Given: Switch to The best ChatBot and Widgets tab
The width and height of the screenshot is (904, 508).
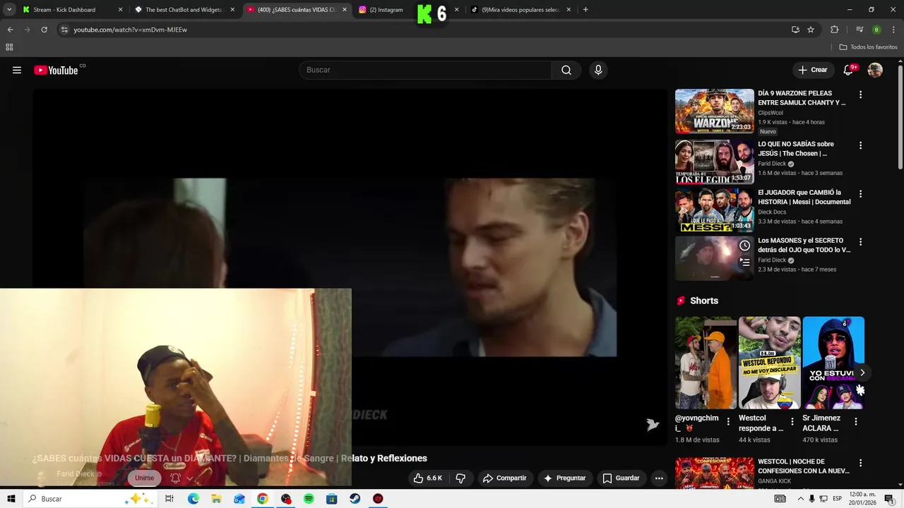Looking at the screenshot, I should (x=184, y=10).
